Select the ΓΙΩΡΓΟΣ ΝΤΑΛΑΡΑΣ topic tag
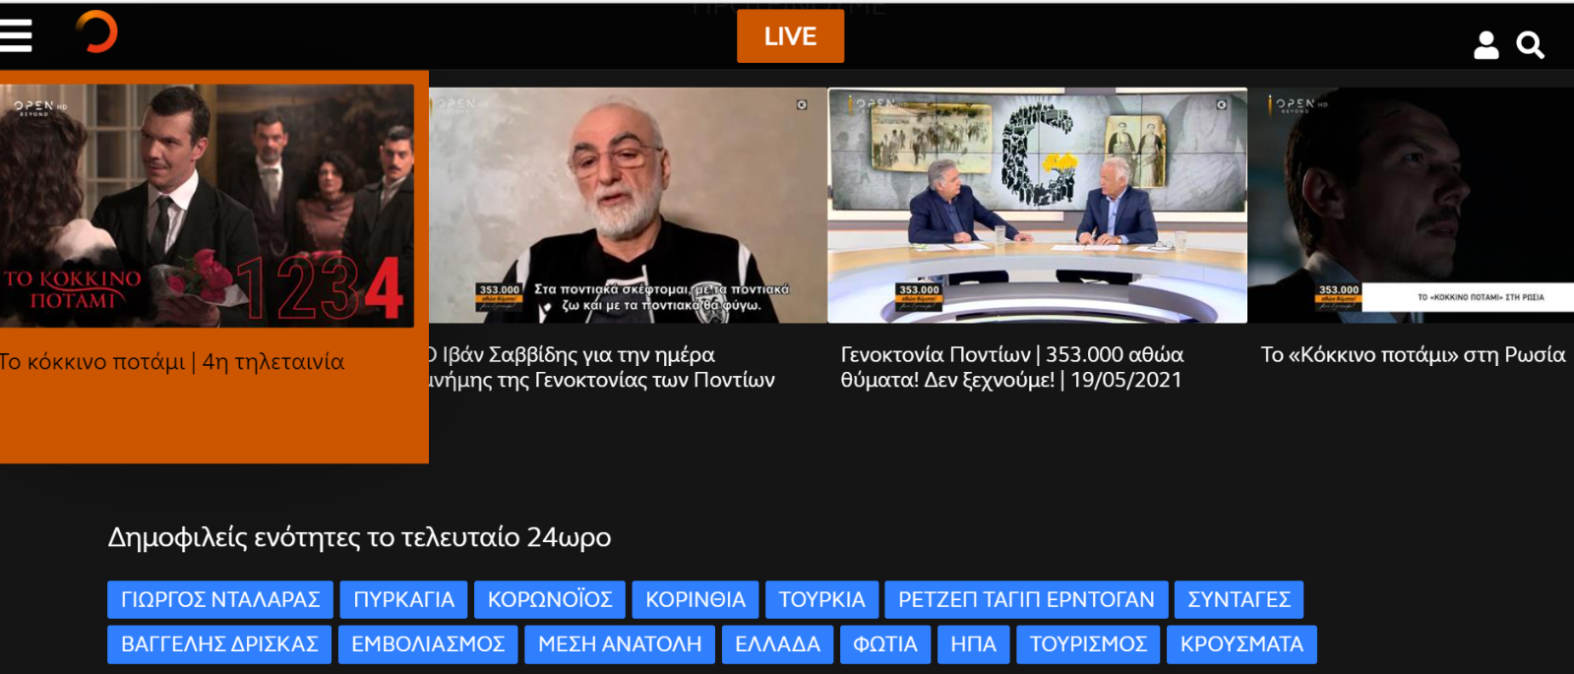Screen dimensions: 1574x674 220,599
